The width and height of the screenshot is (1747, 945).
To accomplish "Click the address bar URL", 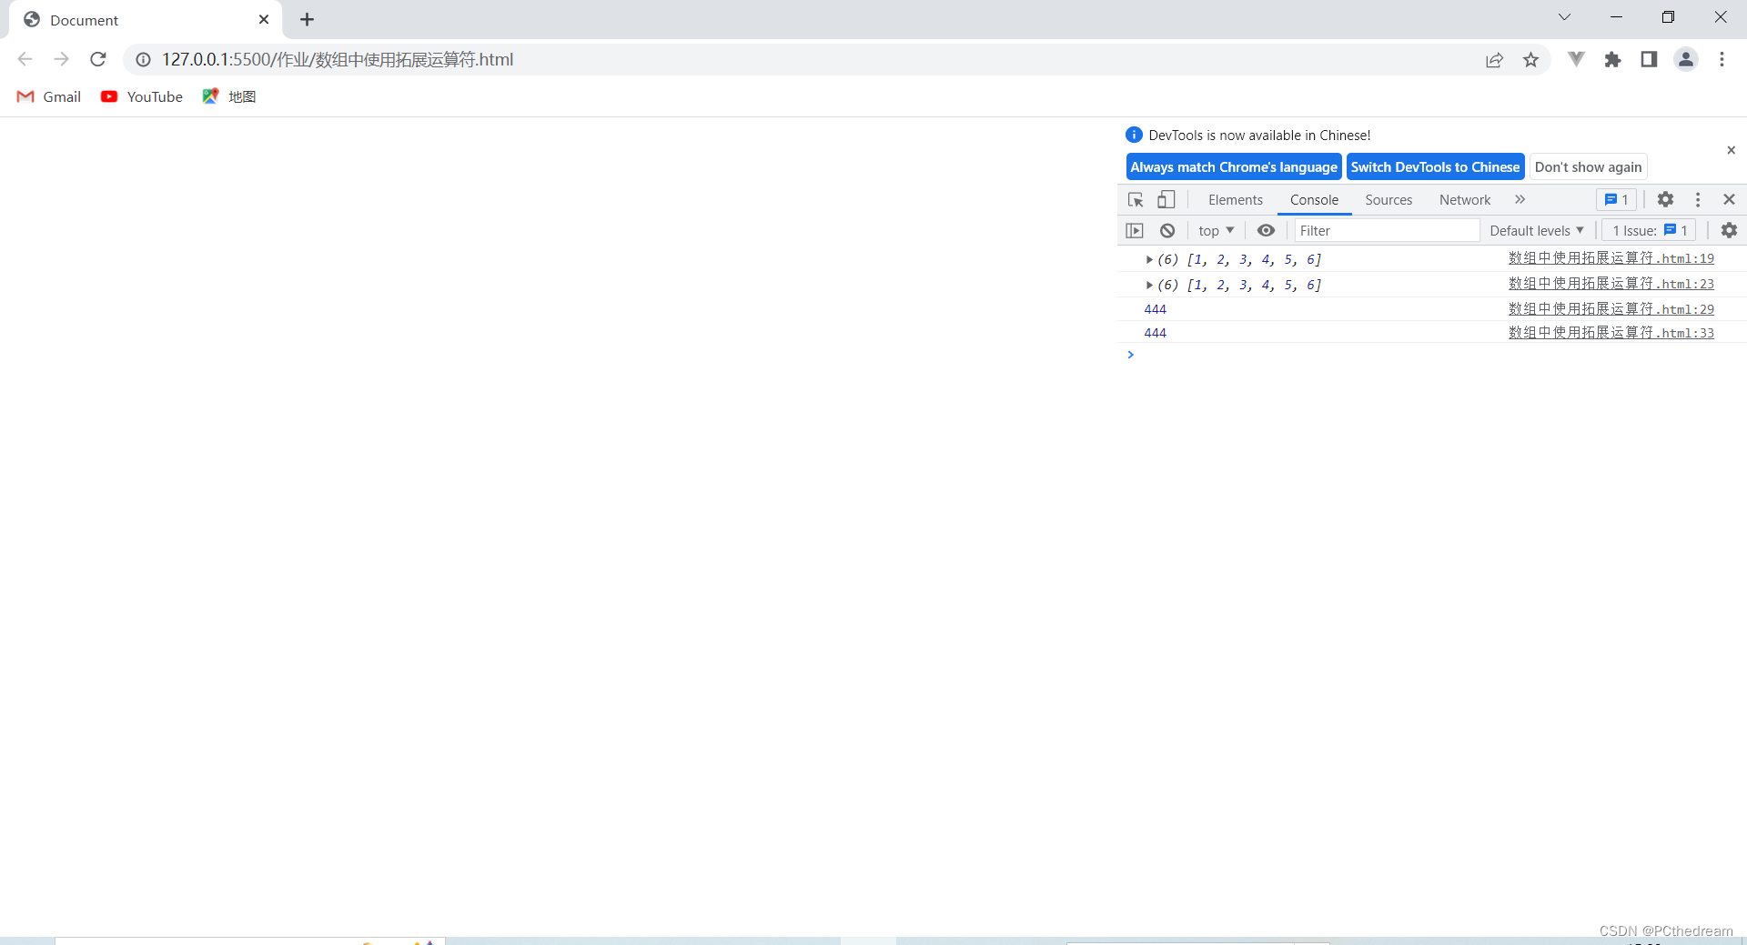I will (338, 59).
